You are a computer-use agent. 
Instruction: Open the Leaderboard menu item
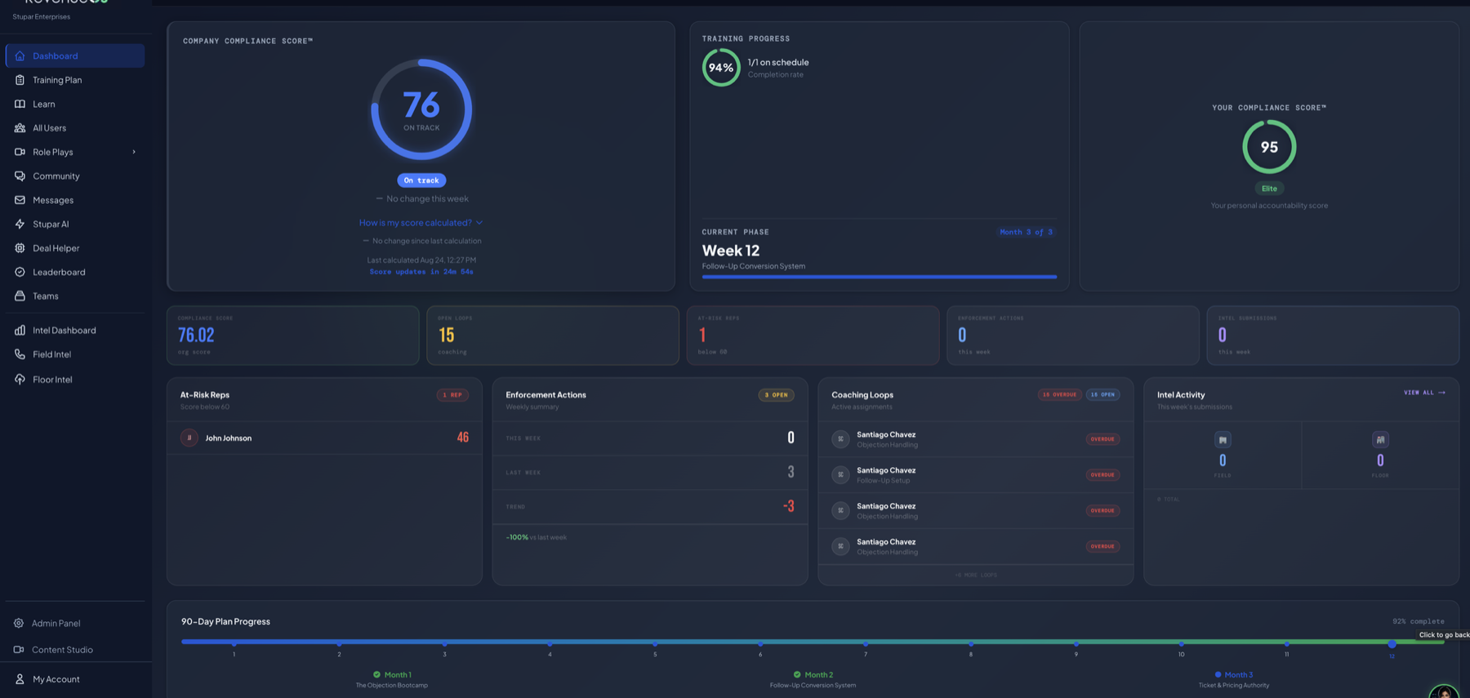pyautogui.click(x=75, y=272)
